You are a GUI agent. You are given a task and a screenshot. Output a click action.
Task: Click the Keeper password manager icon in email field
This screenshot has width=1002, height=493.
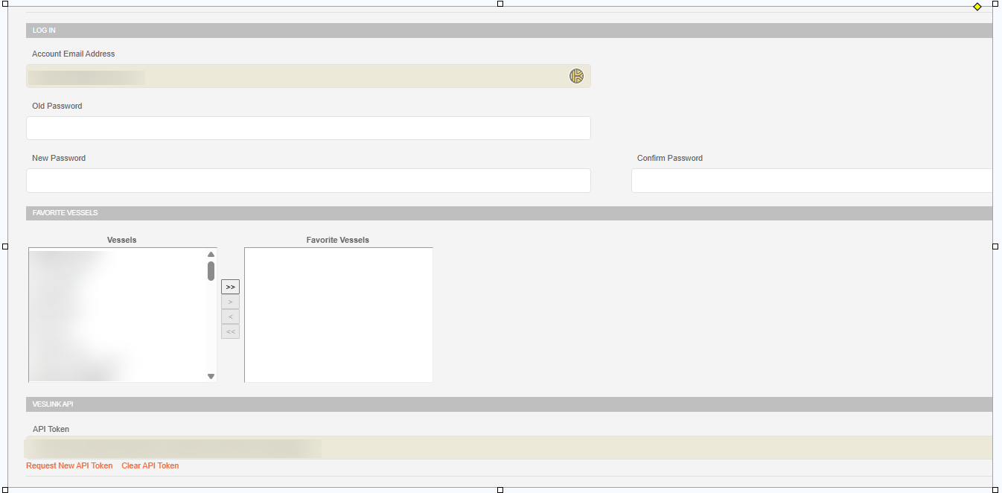pyautogui.click(x=576, y=76)
